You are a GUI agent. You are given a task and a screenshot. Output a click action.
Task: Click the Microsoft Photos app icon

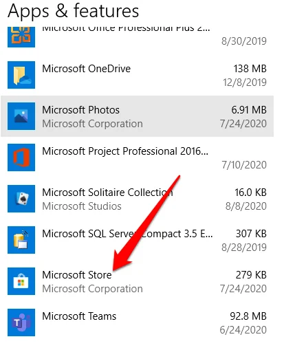[x=21, y=116]
